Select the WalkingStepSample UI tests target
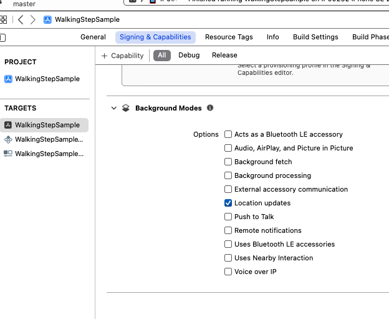Image resolution: width=389 pixels, height=319 pixels. tap(44, 154)
